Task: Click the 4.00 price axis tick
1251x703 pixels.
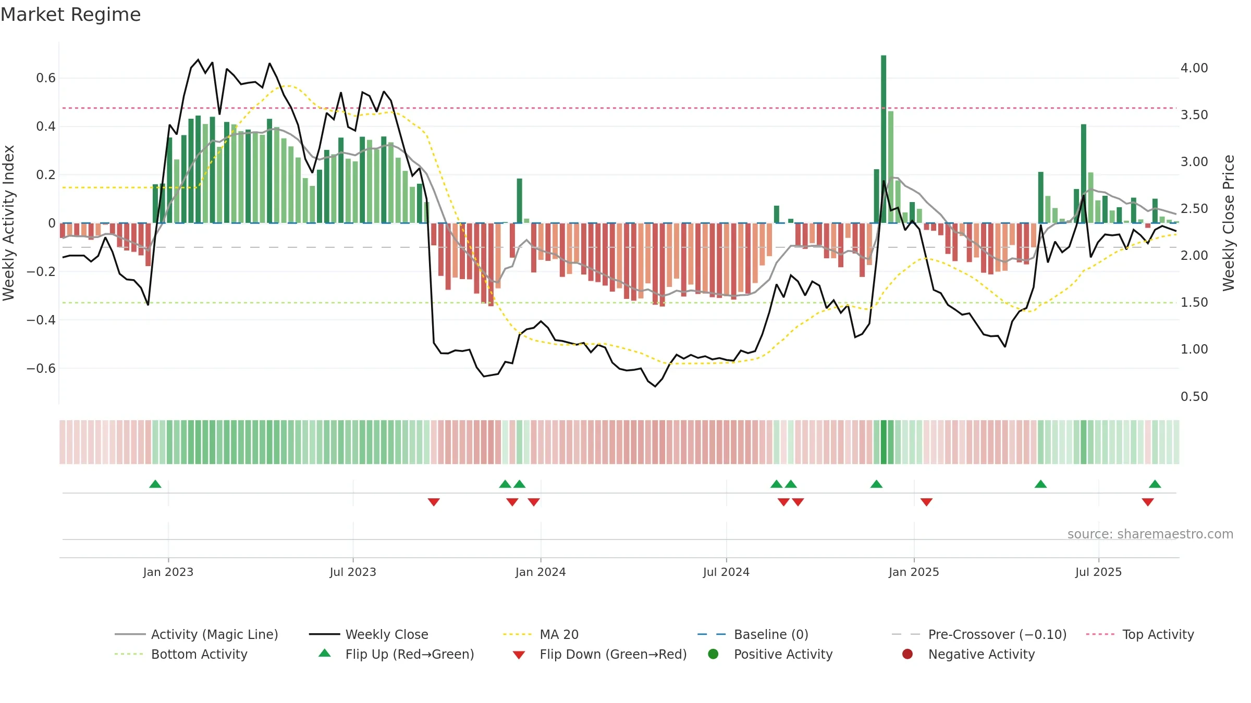Action: pos(1194,68)
